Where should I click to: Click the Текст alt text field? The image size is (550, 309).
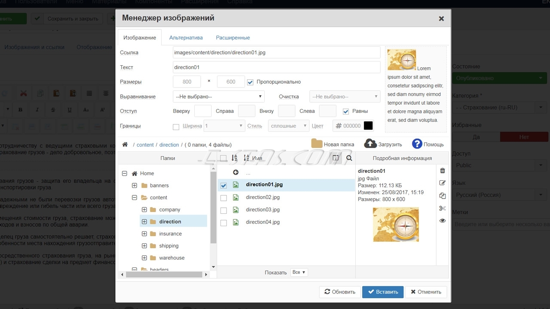click(276, 67)
